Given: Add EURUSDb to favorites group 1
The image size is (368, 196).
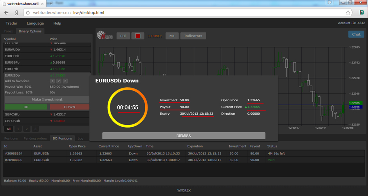Looking at the screenshot, I should [x=52, y=81].
